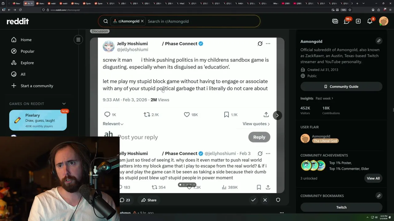Open All in the sidebar
394x221 pixels.
coord(23,74)
